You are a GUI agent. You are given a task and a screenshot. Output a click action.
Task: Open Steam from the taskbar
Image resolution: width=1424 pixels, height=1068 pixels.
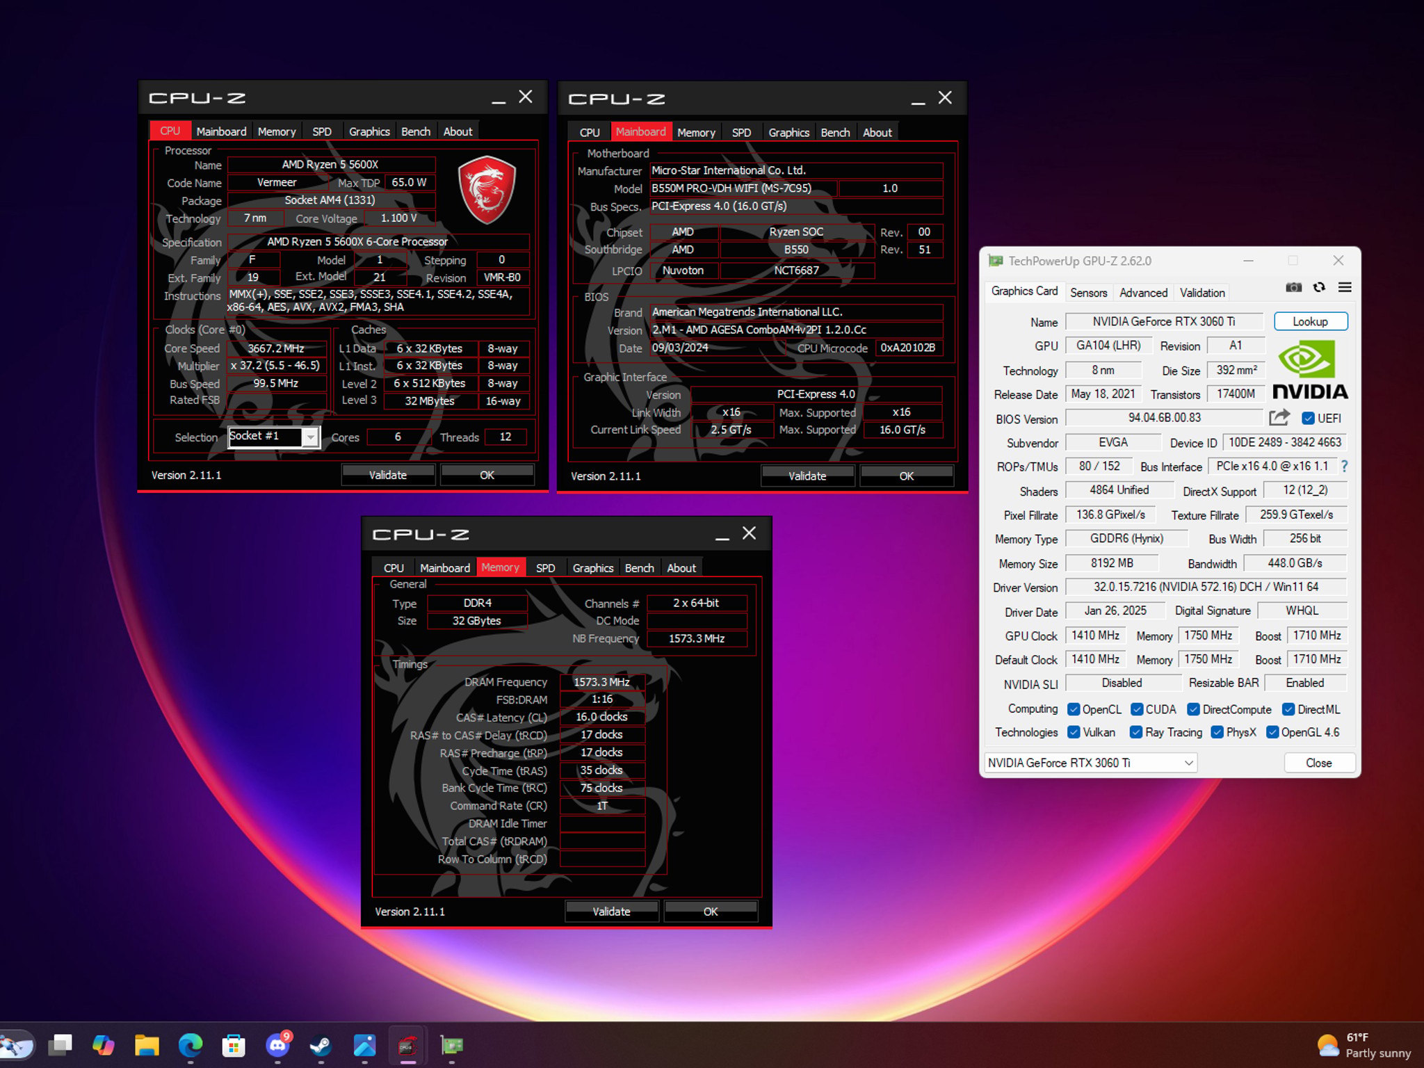point(321,1044)
